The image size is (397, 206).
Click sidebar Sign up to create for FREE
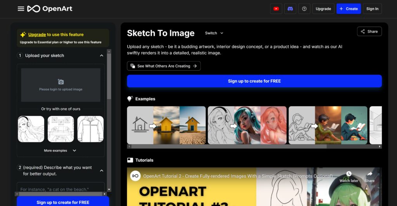coord(63,202)
